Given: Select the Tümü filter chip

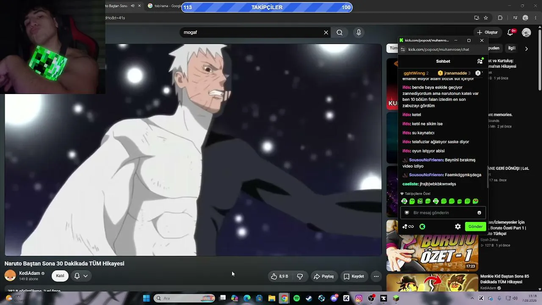Looking at the screenshot, I should pyautogui.click(x=393, y=48).
